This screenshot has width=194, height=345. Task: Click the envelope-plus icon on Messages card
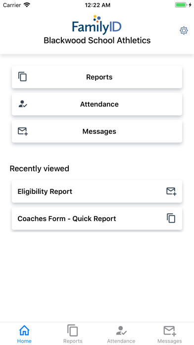click(23, 131)
